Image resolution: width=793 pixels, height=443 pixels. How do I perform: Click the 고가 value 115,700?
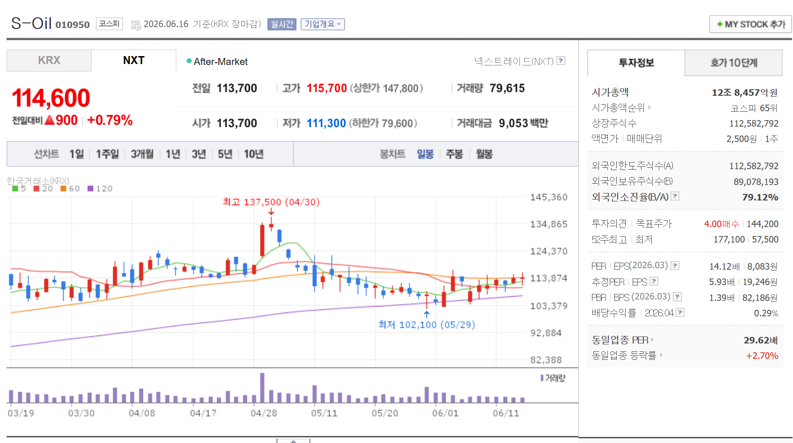[327, 88]
